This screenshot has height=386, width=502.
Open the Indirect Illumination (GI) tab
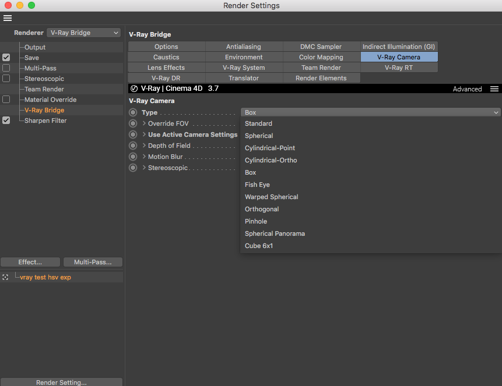pos(399,47)
